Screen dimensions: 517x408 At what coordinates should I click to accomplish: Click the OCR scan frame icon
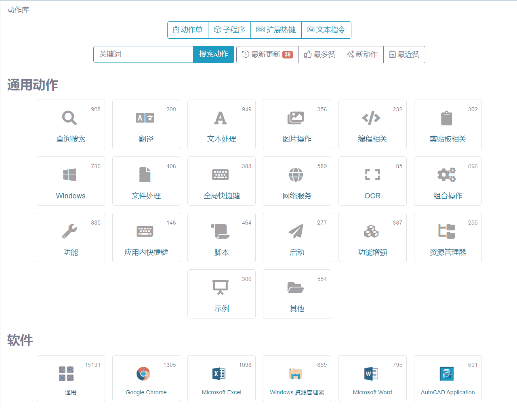372,175
